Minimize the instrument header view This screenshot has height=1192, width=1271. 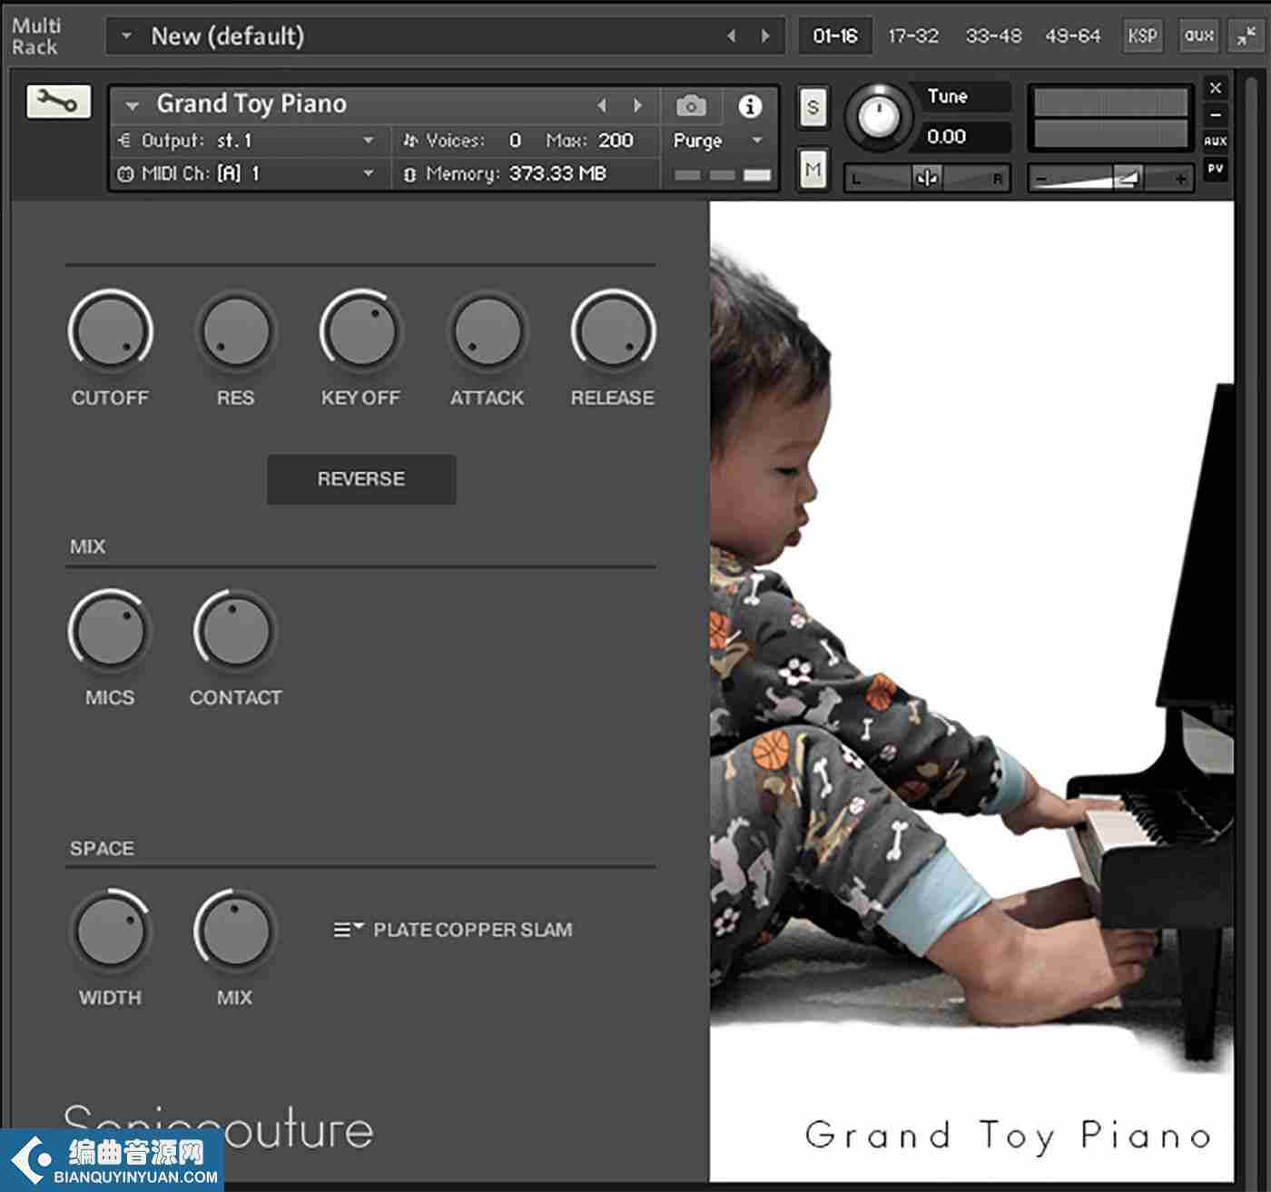click(x=1216, y=114)
